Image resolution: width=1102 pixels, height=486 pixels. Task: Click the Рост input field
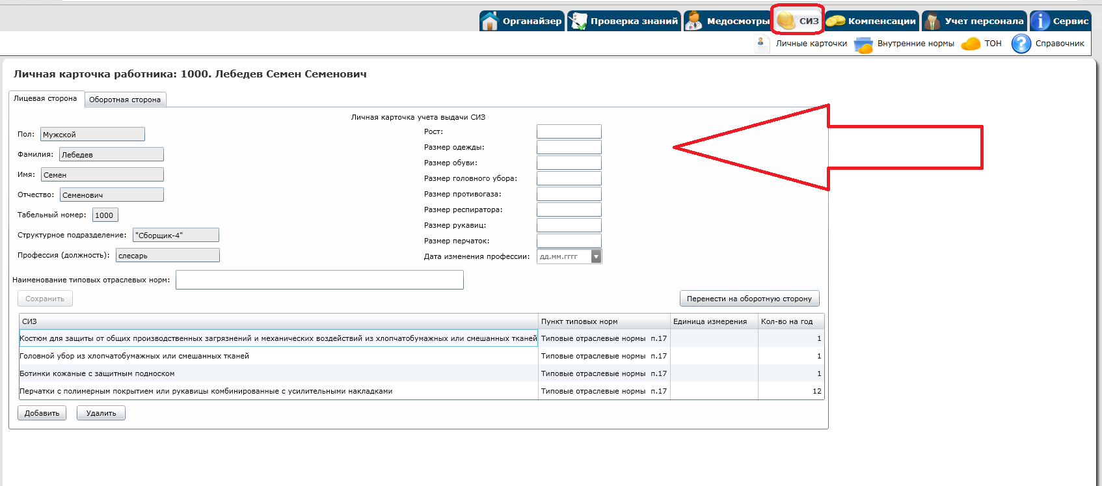tap(569, 131)
